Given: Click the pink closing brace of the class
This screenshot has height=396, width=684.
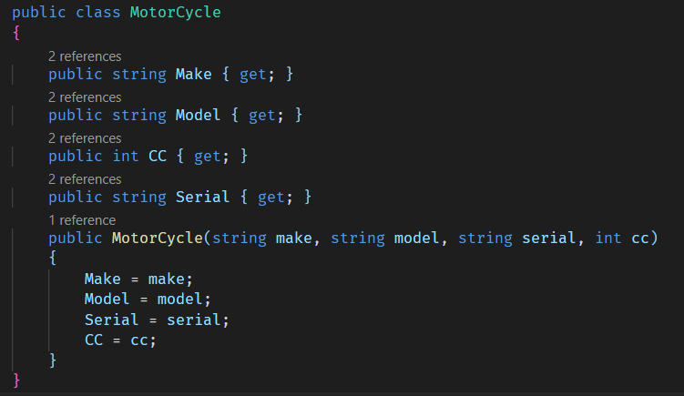Looking at the screenshot, I should click(x=16, y=380).
